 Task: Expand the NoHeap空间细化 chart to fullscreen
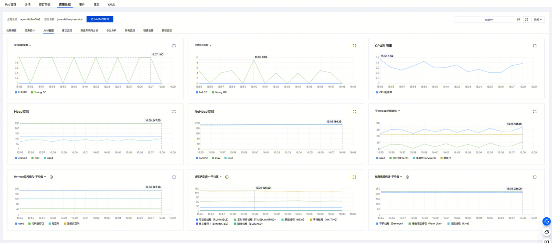pos(174,177)
